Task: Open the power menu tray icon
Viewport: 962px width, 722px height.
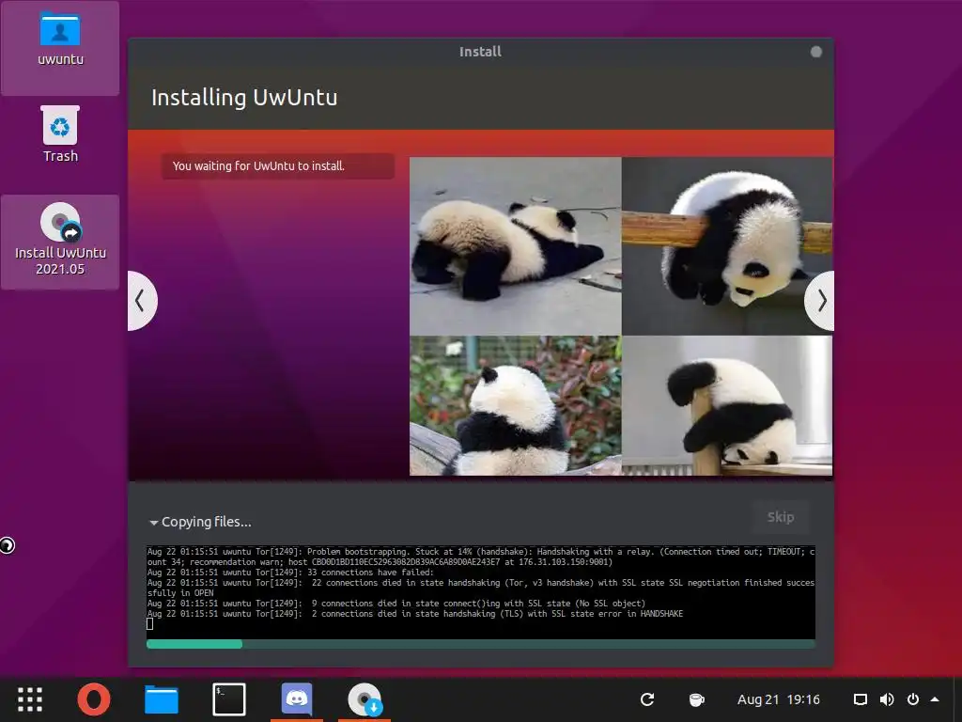Action: (x=913, y=699)
